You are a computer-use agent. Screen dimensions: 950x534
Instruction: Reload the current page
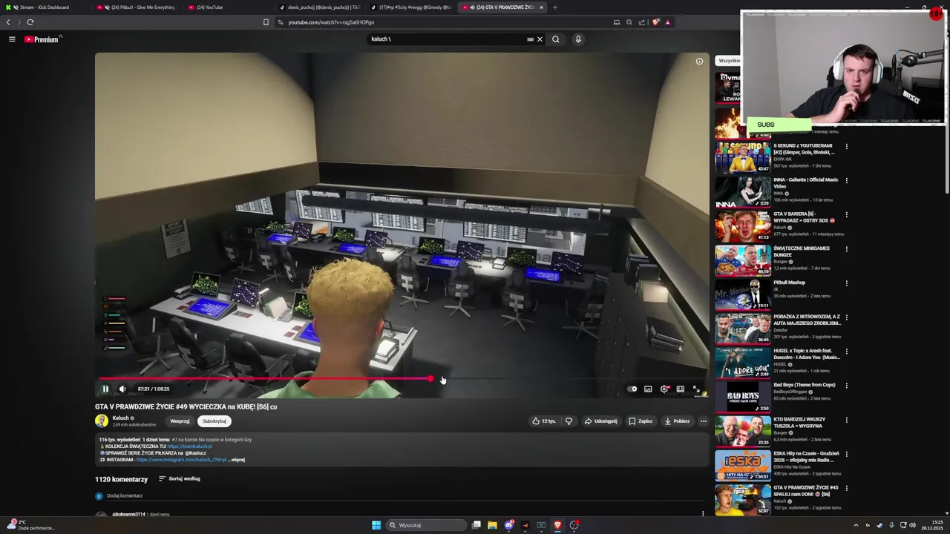pyautogui.click(x=30, y=22)
